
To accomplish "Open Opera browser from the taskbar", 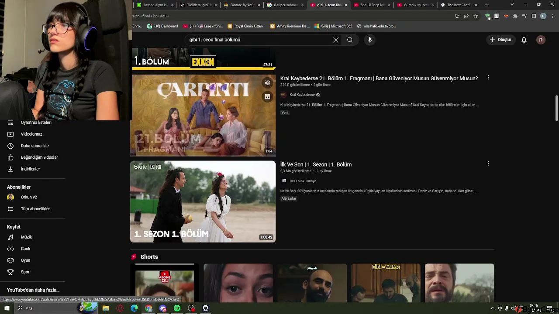I will 120,308.
